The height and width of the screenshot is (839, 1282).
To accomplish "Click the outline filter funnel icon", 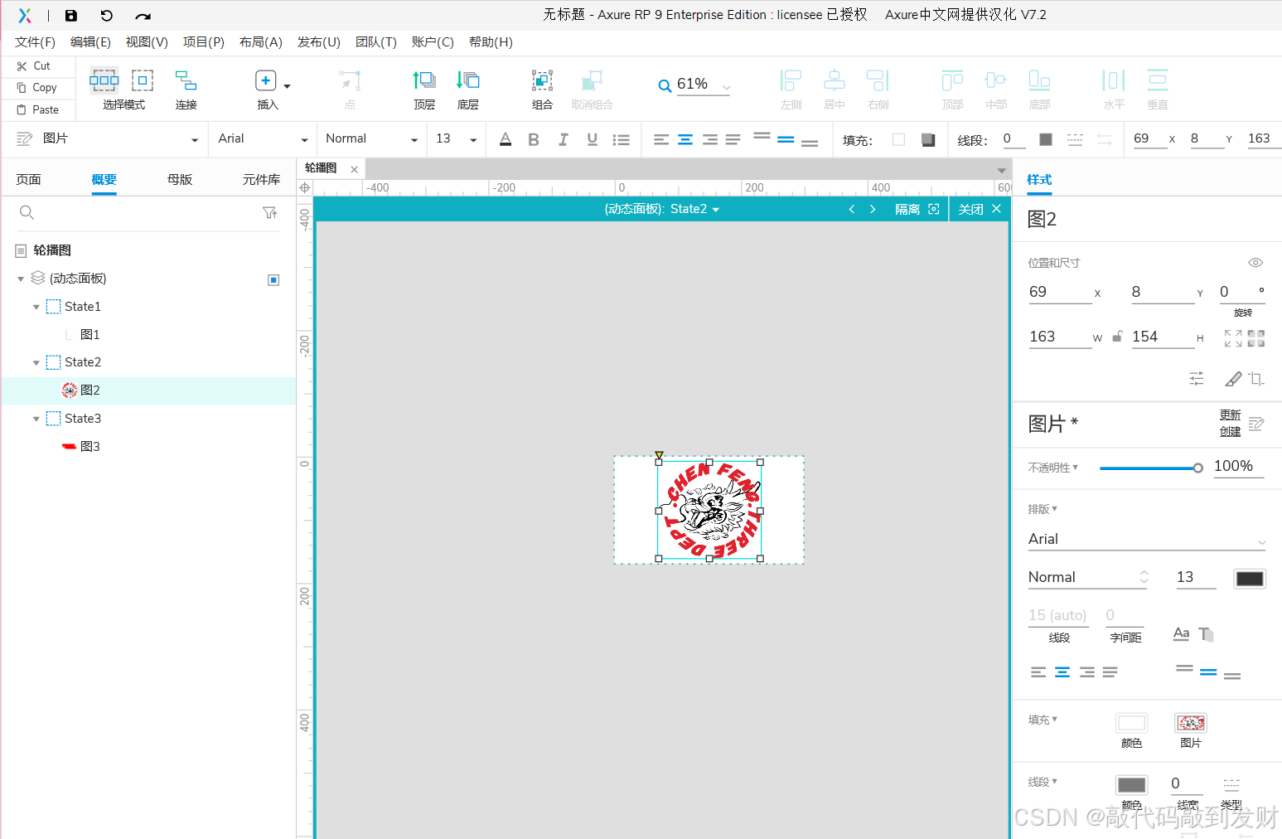I will (x=269, y=213).
